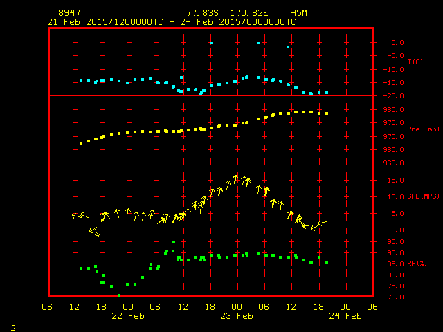Screen dimensions: 443x332
Task: Select the -15.0 temperature tick label
Action: click(394, 83)
